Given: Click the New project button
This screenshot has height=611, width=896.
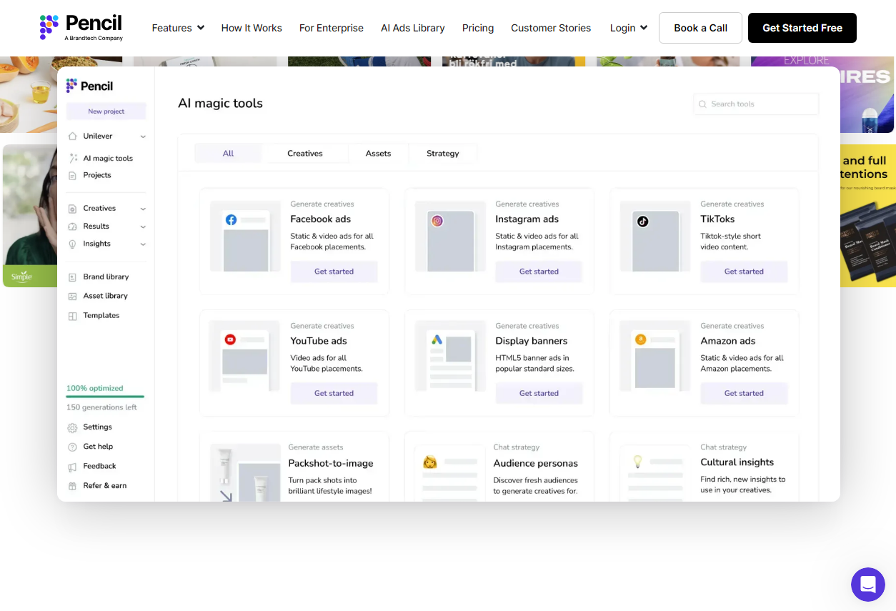Looking at the screenshot, I should tap(106, 111).
